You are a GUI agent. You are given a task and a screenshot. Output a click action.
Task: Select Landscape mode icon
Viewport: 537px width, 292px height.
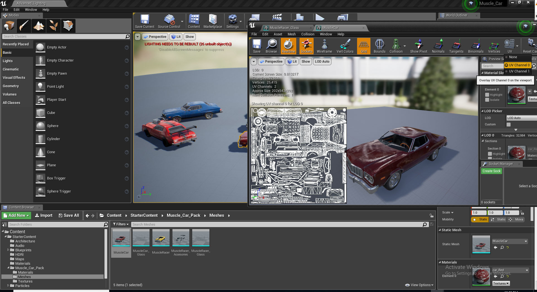pyautogui.click(x=39, y=26)
